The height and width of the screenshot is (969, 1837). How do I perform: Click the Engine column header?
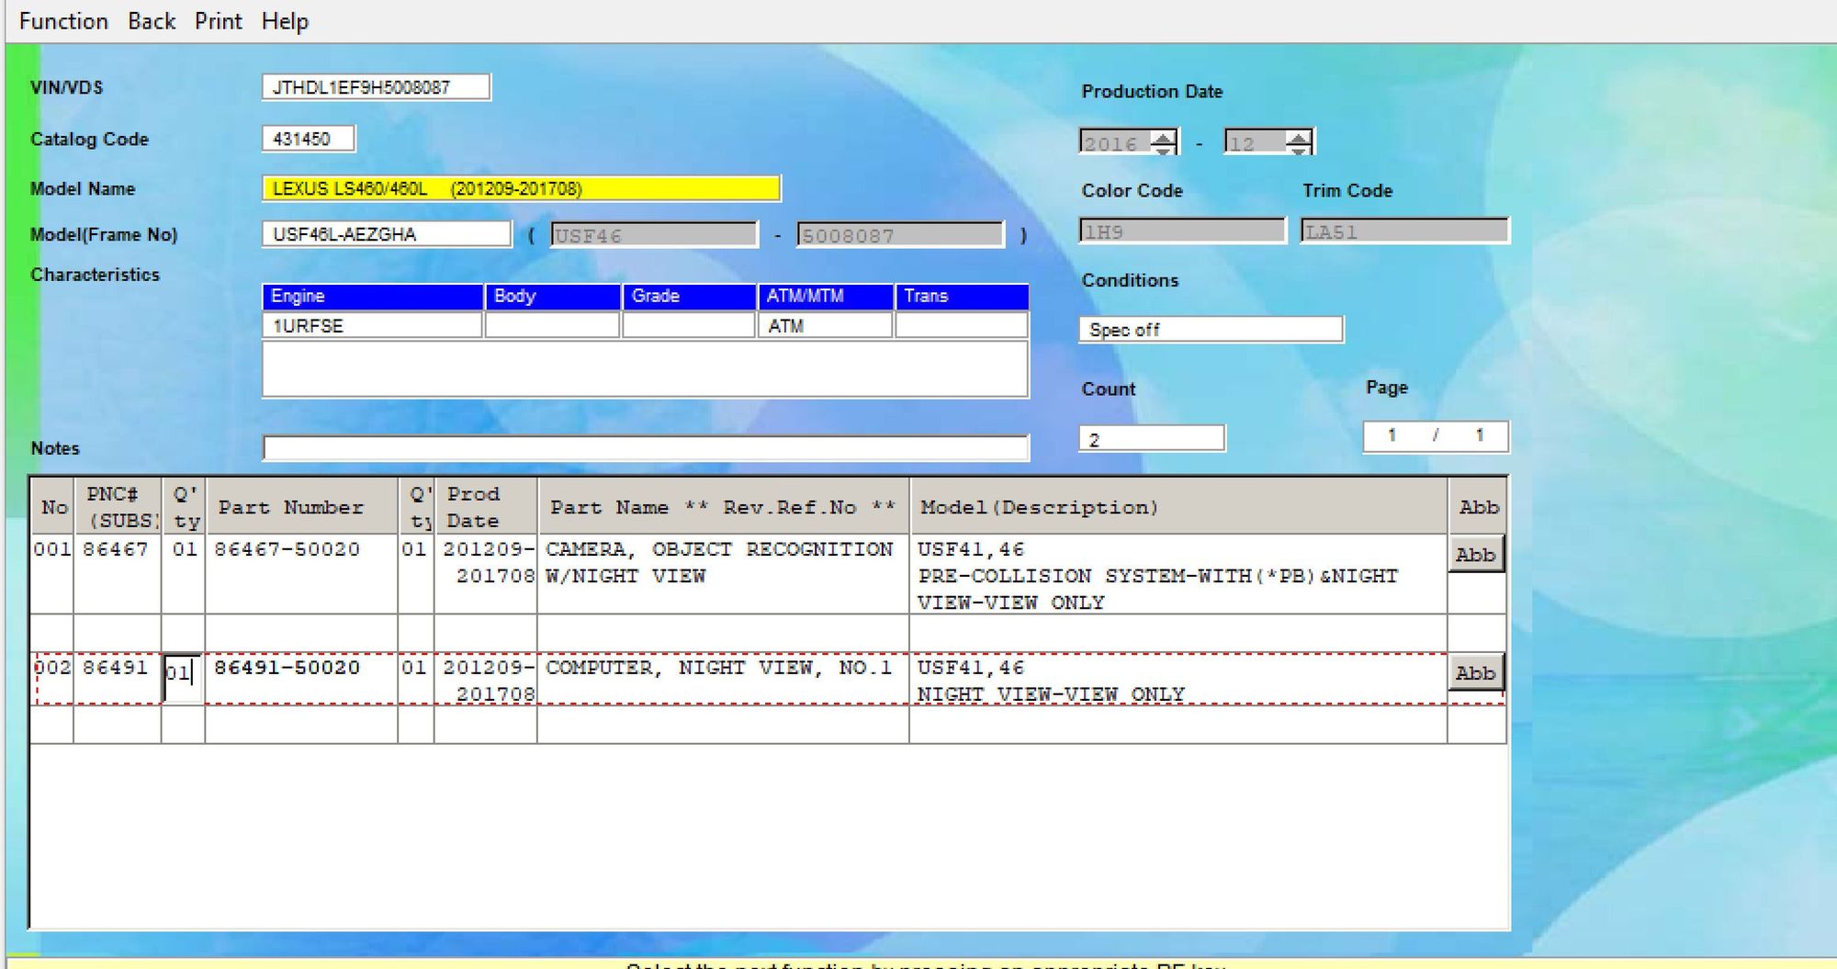(372, 297)
